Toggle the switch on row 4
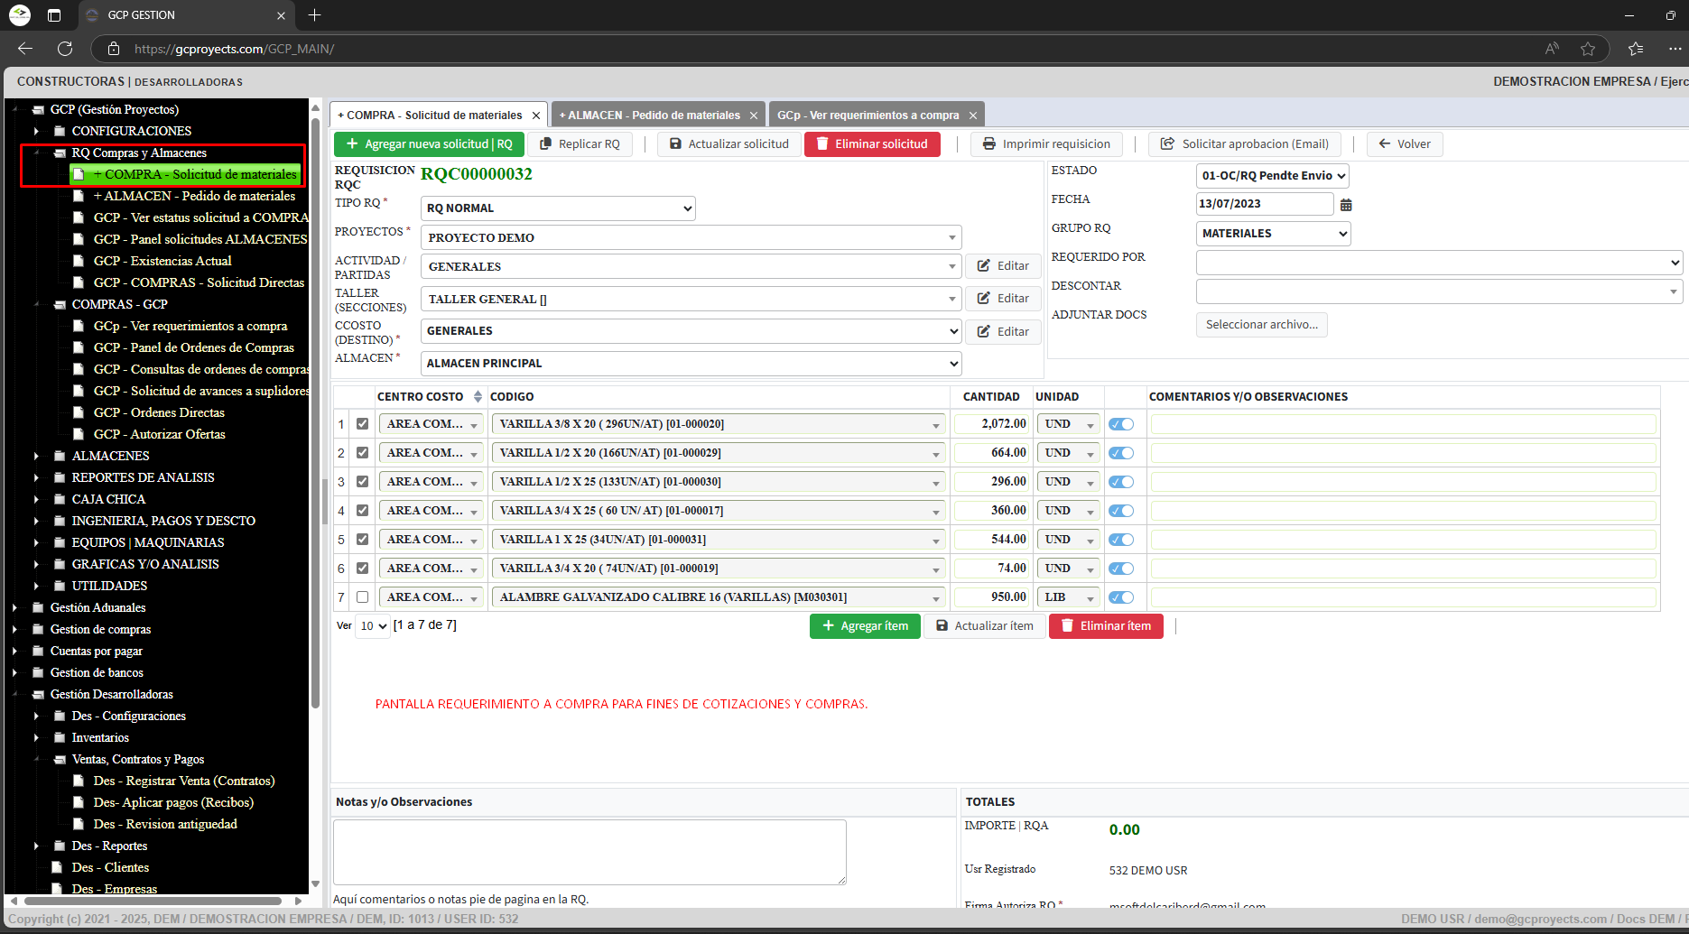The height and width of the screenshot is (934, 1689). 1121,511
